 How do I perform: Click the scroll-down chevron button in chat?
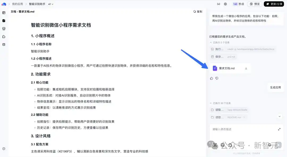279,116
